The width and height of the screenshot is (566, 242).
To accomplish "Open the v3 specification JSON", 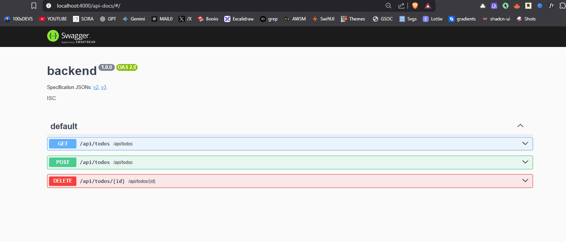I will pyautogui.click(x=103, y=87).
